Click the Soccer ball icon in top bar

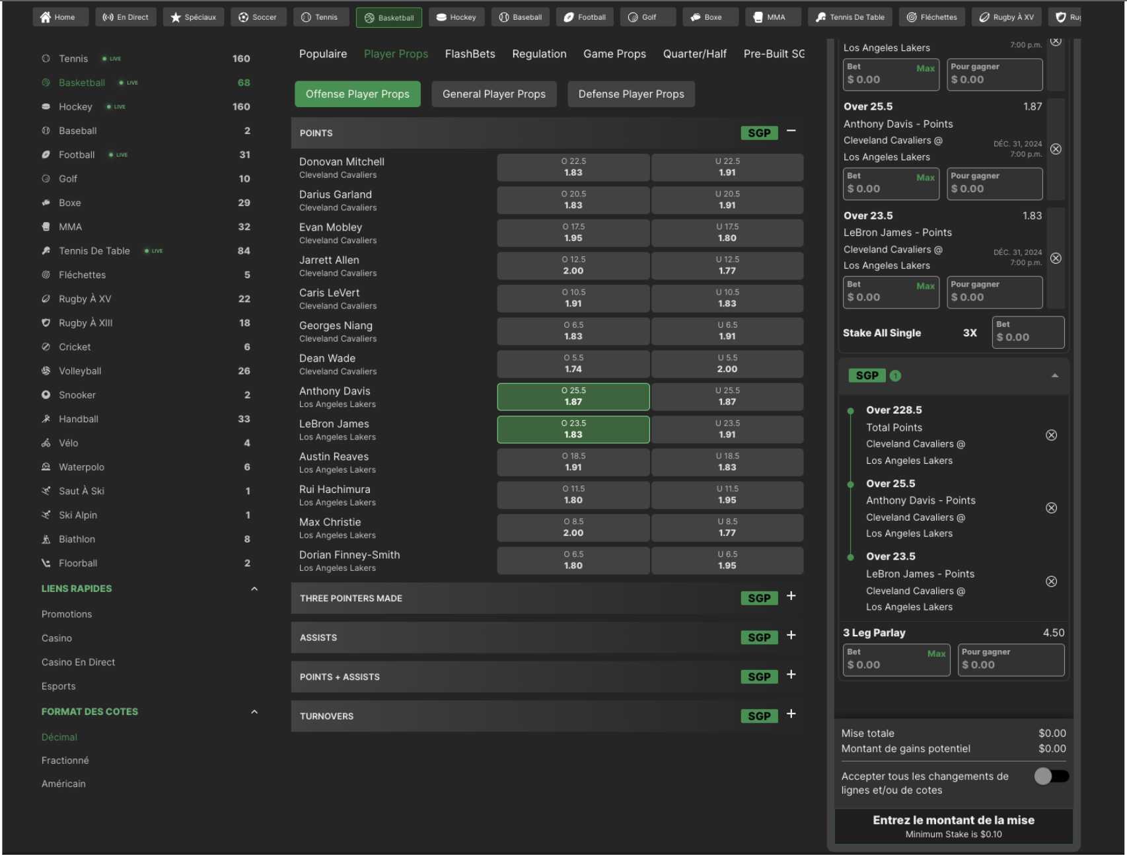point(243,17)
